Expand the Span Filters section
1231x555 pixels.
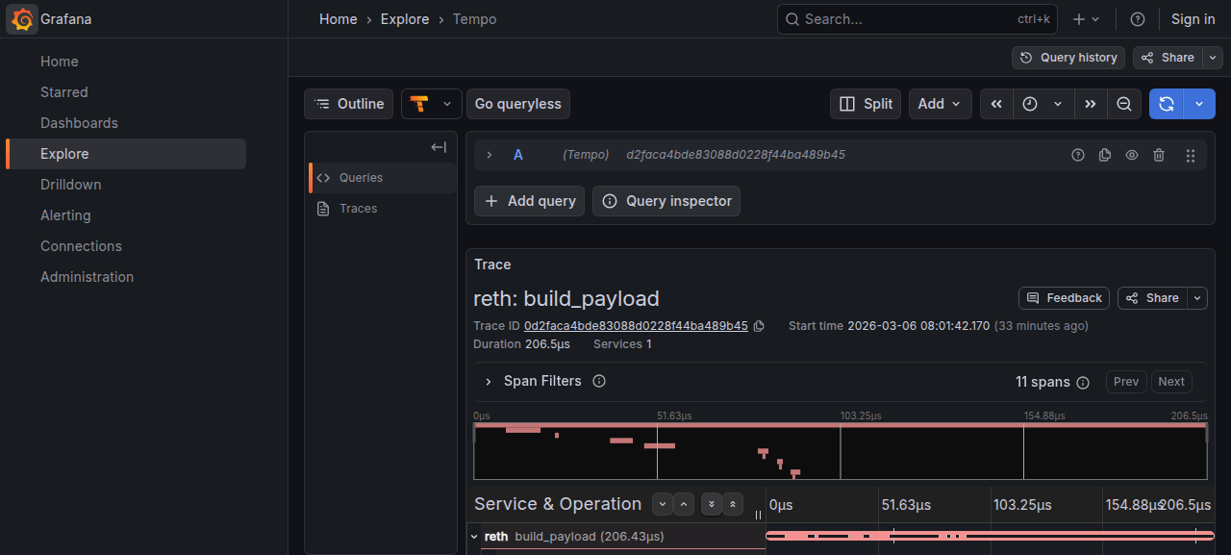[489, 382]
